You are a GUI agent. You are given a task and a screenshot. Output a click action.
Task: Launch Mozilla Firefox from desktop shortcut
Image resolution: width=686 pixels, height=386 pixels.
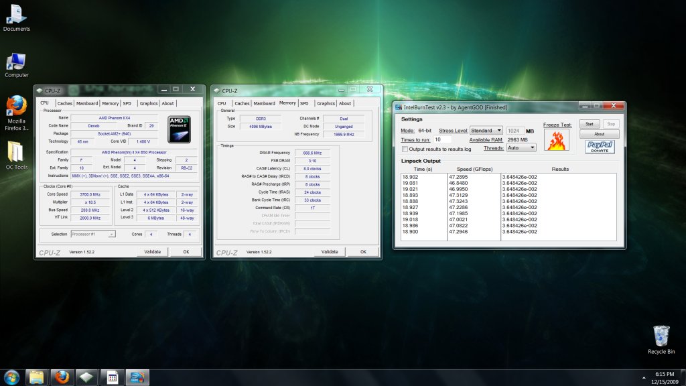coord(16,113)
